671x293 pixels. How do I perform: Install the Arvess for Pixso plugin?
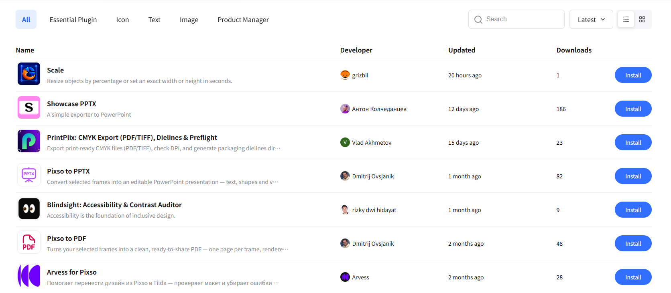[x=633, y=277]
